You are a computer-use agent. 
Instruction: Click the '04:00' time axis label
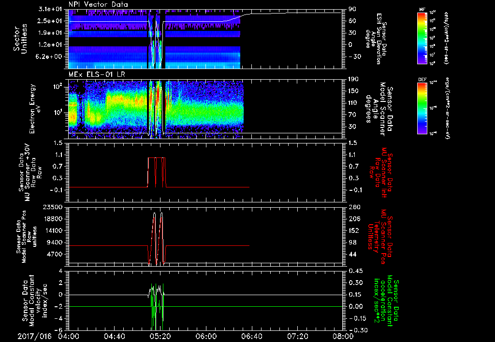pos(69,336)
